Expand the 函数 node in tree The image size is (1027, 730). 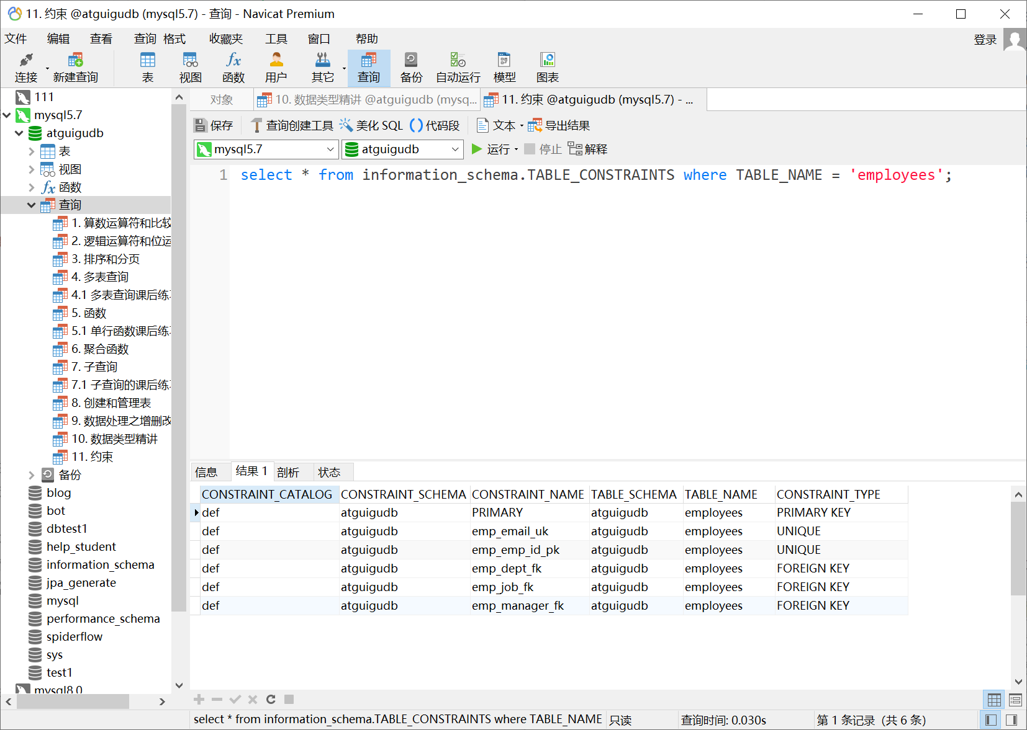(x=32, y=187)
